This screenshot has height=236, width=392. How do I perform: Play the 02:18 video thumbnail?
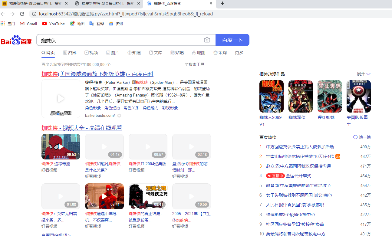pyautogui.click(x=192, y=146)
